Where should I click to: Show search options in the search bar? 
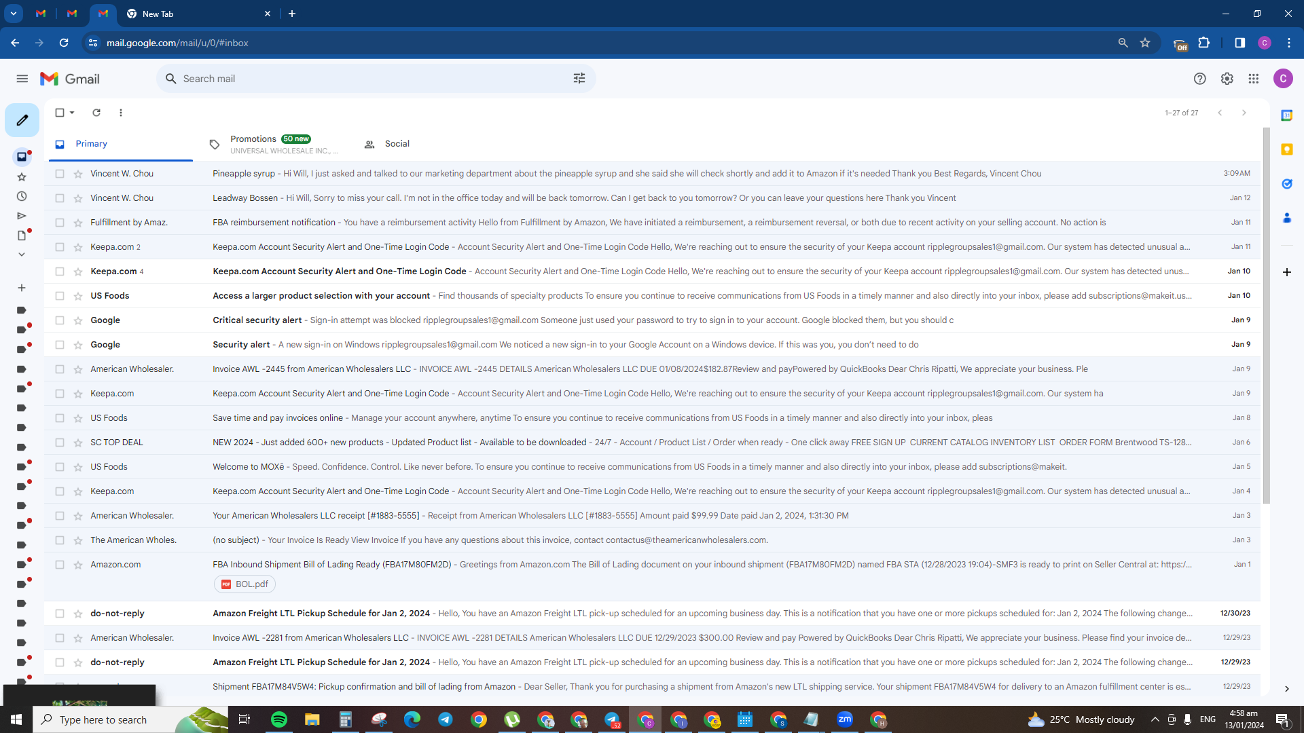[579, 79]
